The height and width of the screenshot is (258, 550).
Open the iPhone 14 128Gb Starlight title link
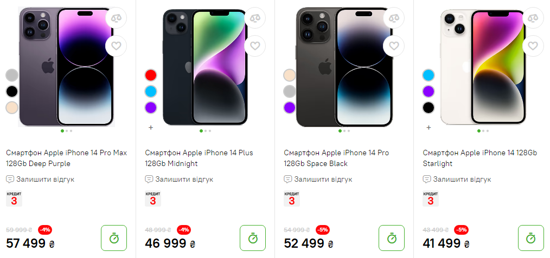479,158
